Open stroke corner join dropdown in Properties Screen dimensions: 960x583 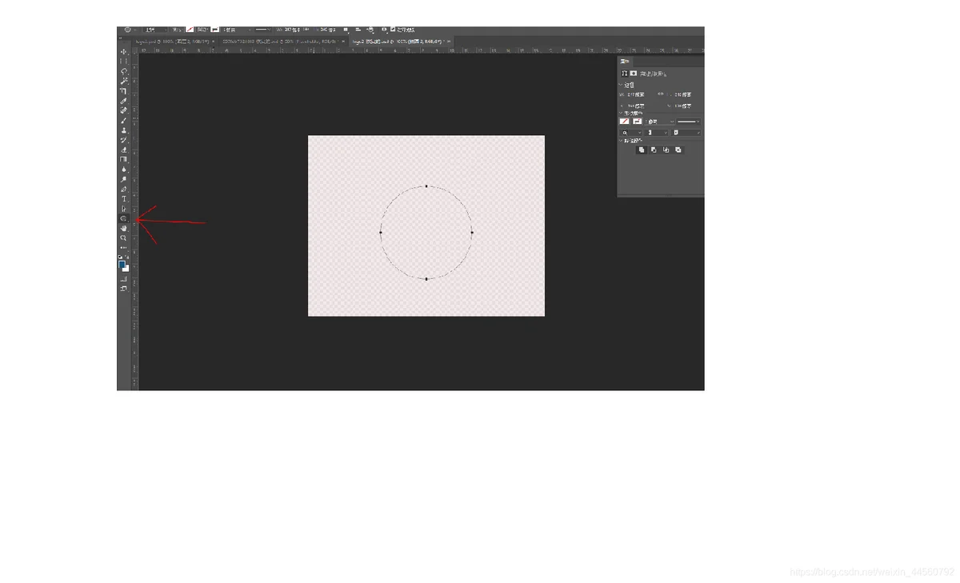pos(686,133)
